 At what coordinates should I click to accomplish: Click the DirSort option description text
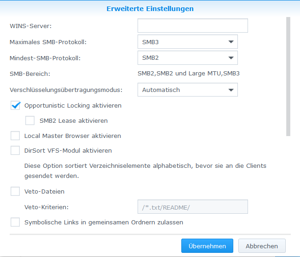pos(145,171)
